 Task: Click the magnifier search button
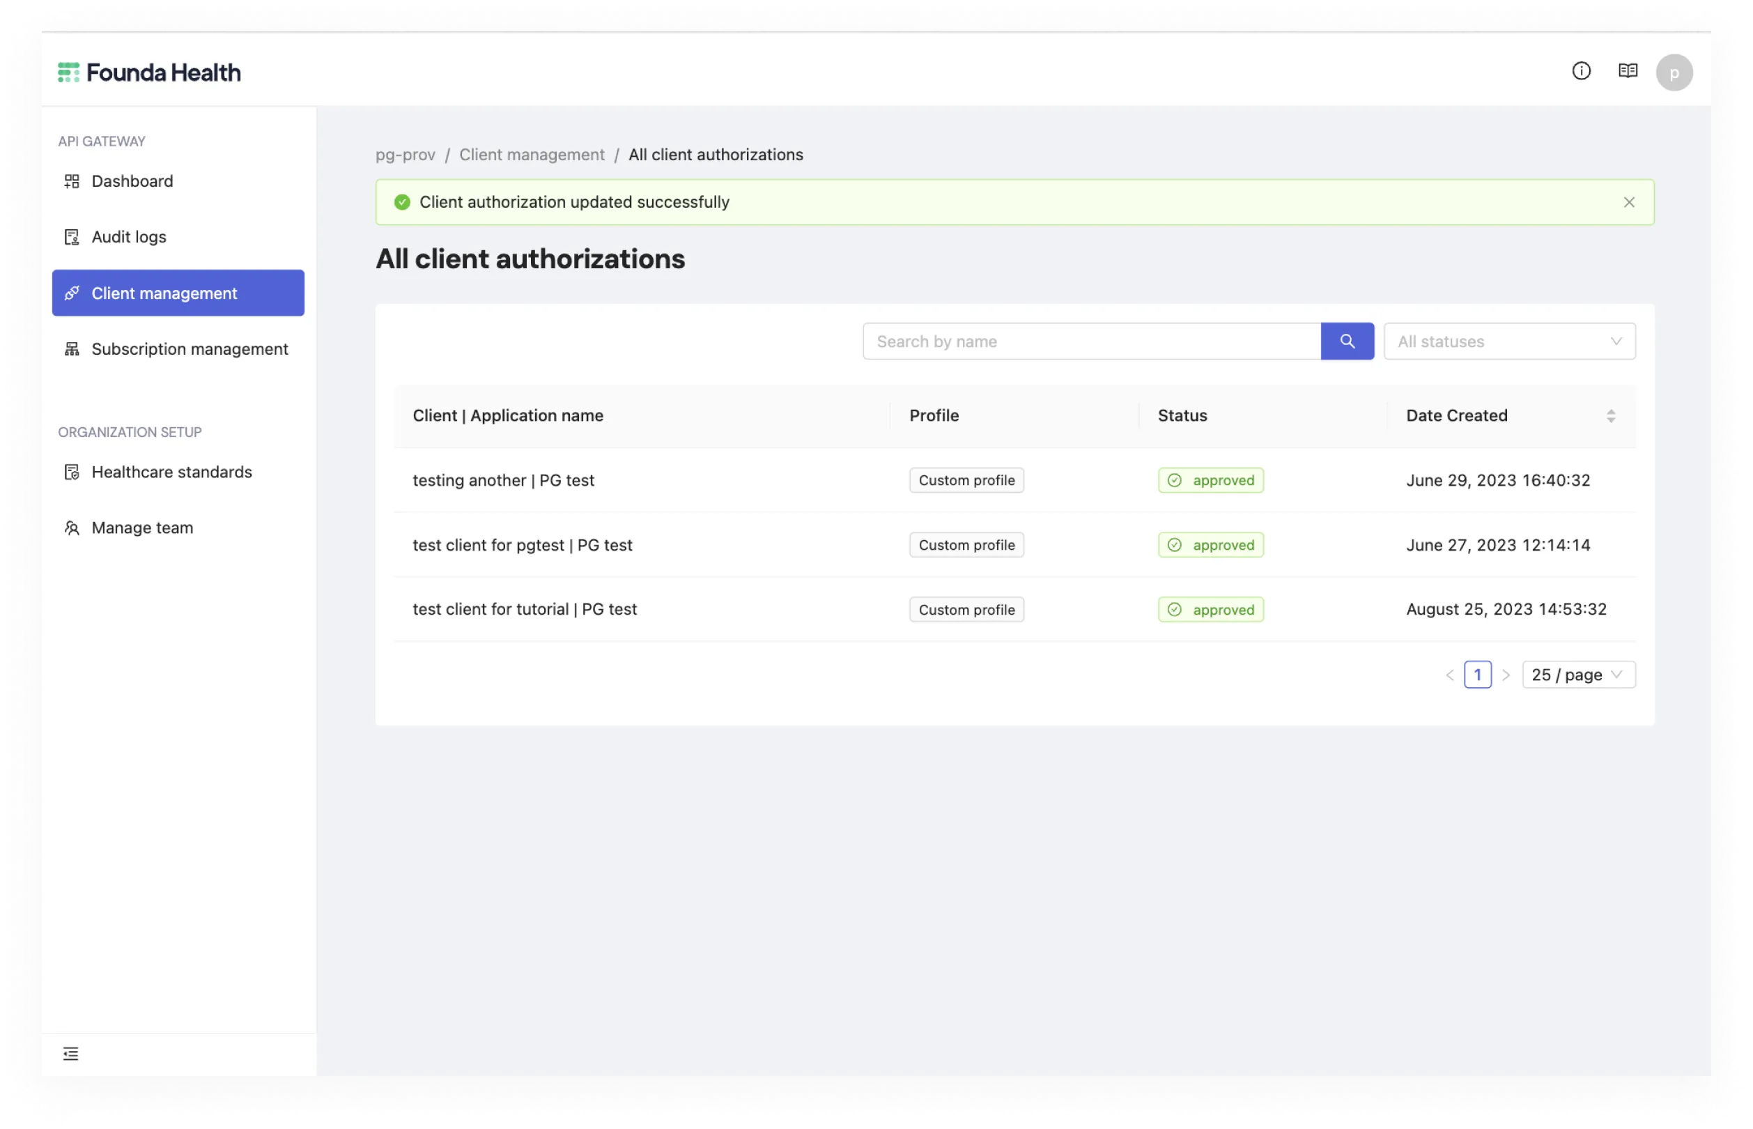pos(1347,341)
